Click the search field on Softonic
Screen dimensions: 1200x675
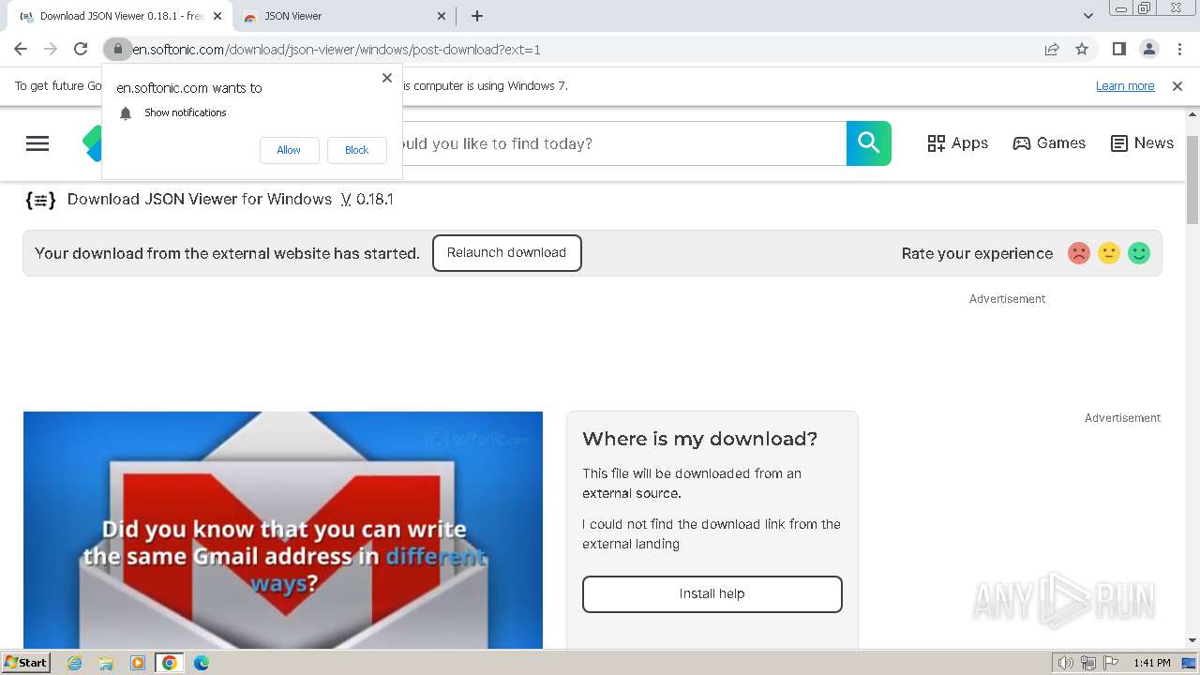point(623,143)
